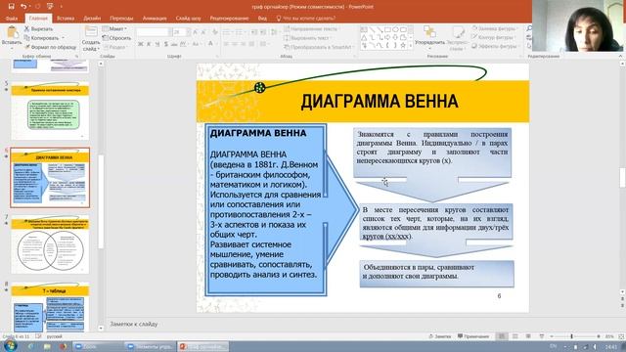Viewport: 626px width, 352px height.
Task: Paste clipboard contents with Вставить icon
Action: (12, 32)
